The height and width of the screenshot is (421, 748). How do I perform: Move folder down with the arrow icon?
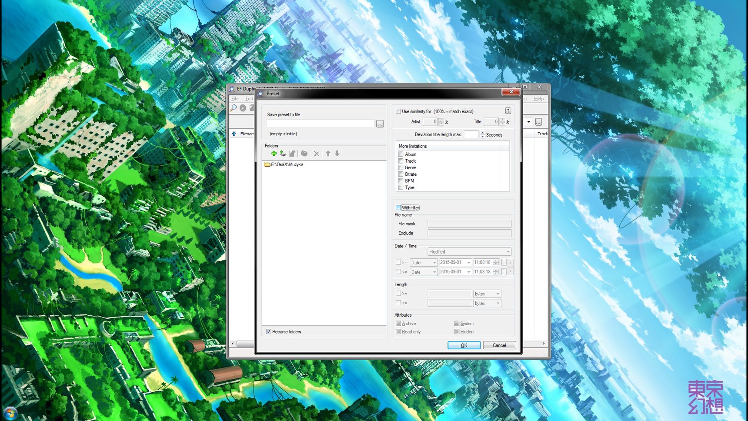tap(337, 154)
